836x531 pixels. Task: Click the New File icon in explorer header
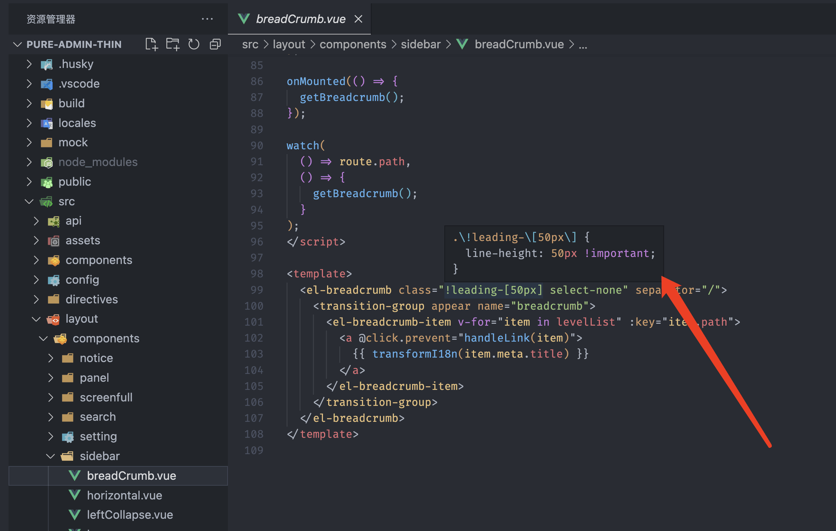pyautogui.click(x=151, y=44)
